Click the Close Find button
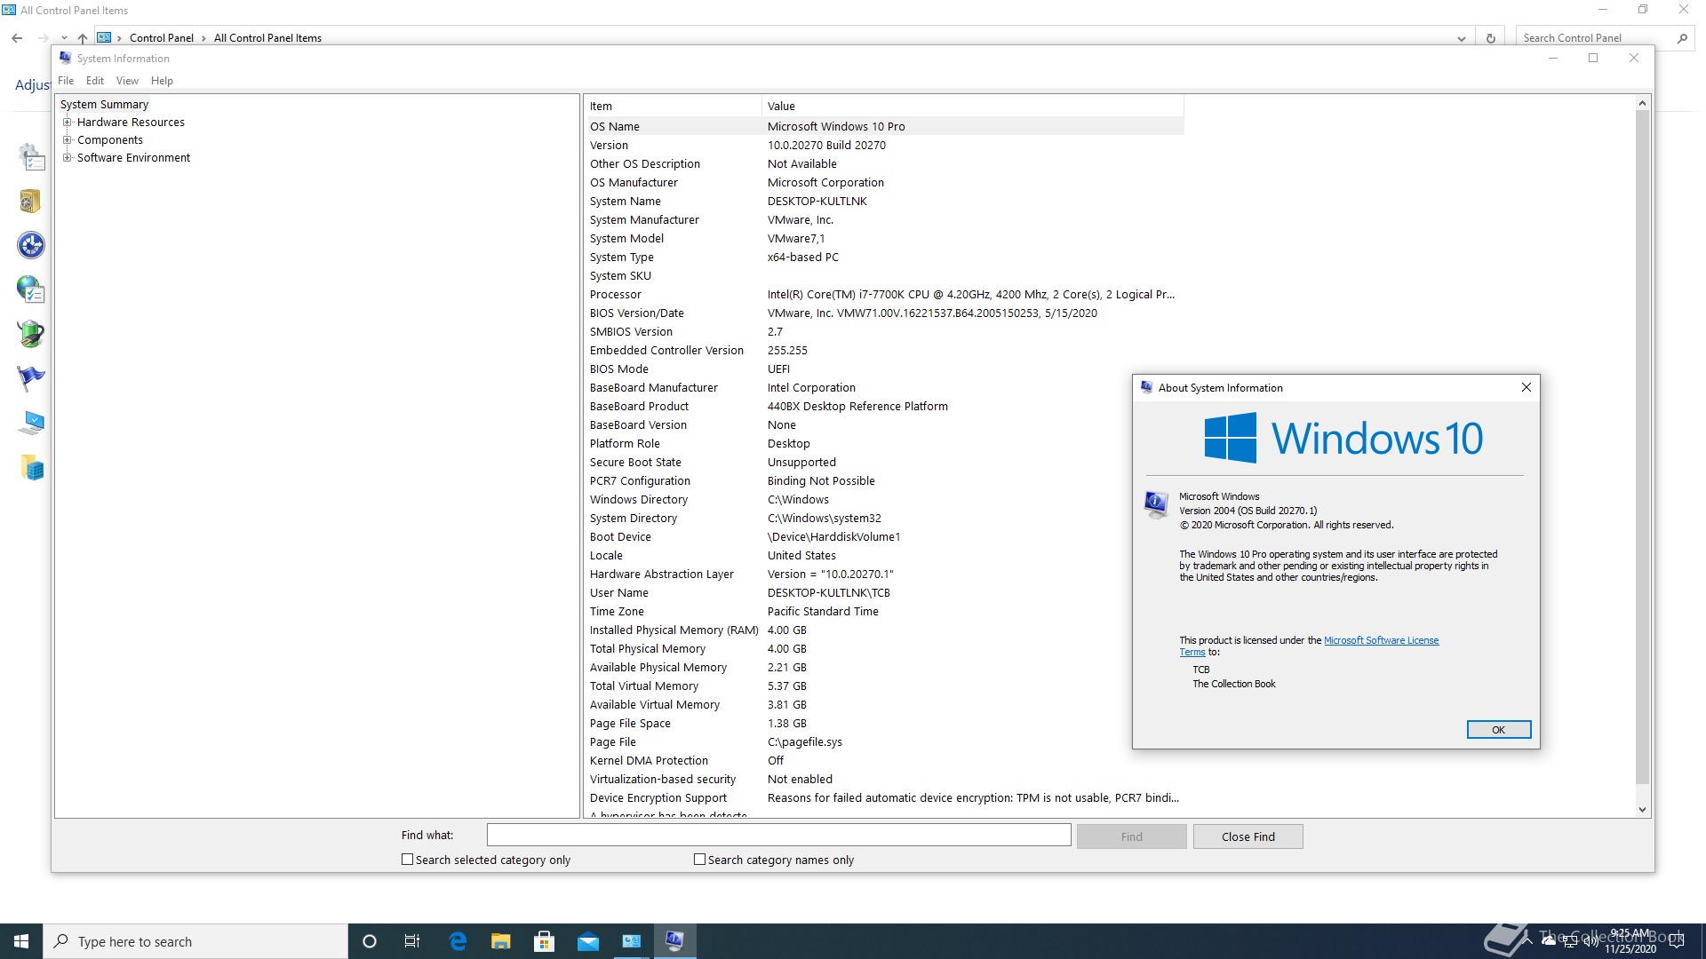1706x959 pixels. coord(1248,836)
